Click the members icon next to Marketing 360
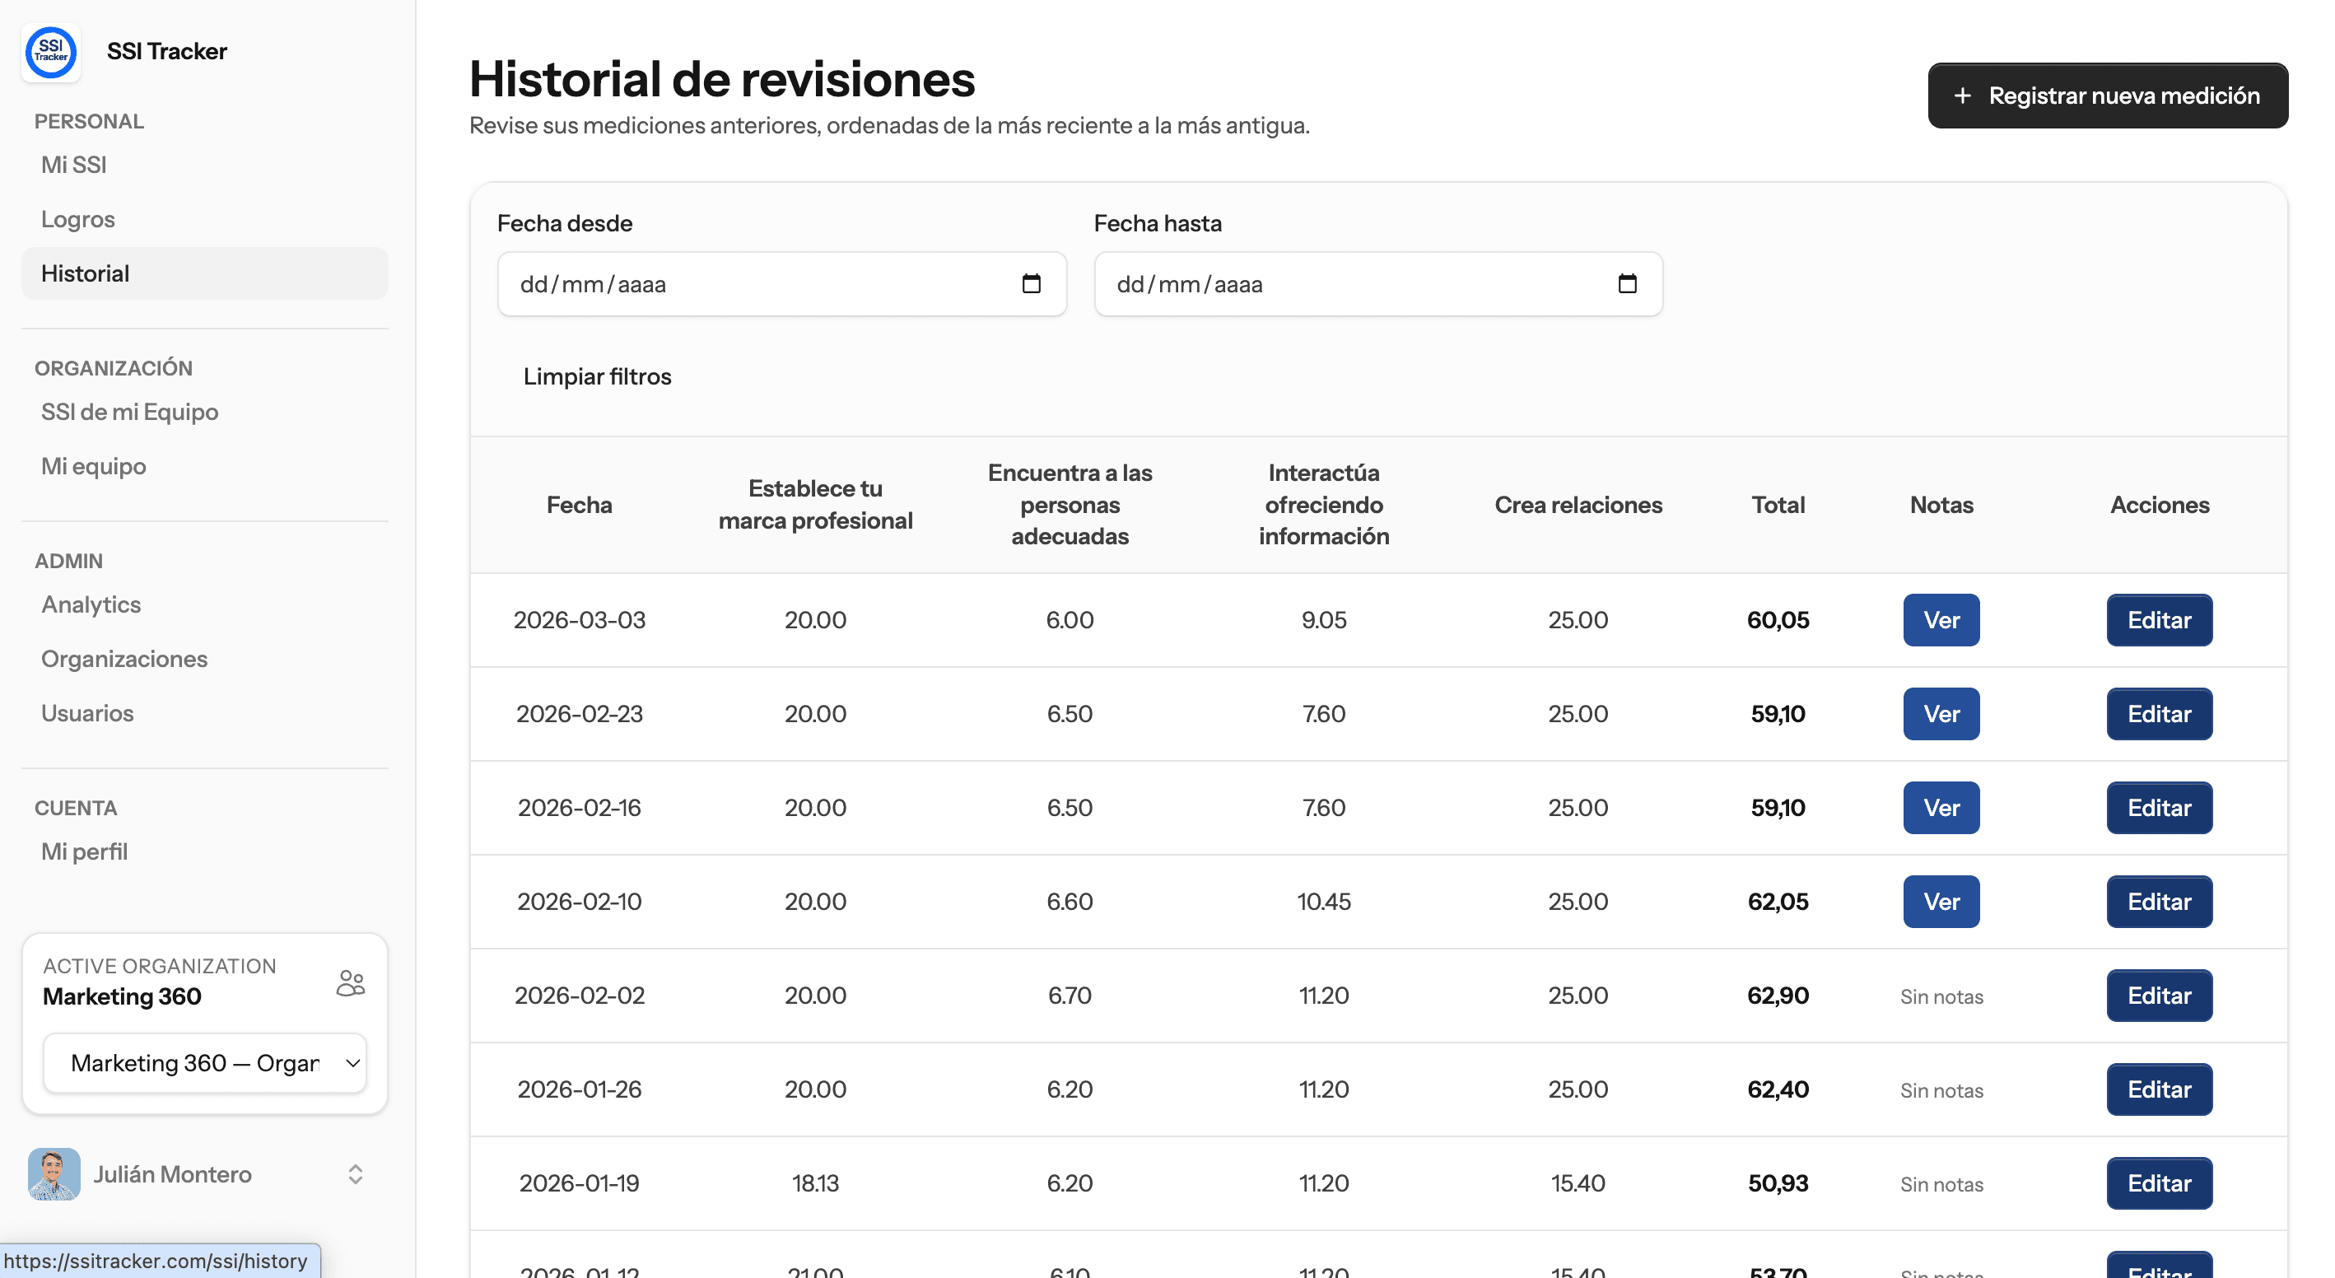 tap(350, 982)
